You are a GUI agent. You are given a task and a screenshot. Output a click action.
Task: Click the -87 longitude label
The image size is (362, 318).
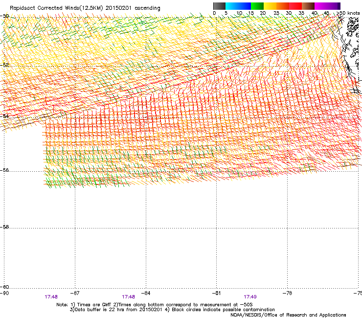[75, 293]
